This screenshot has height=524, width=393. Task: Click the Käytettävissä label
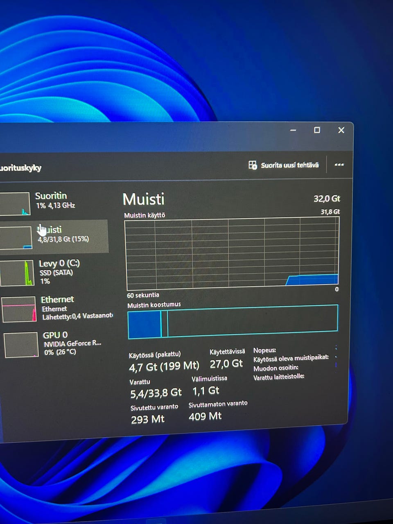coord(228,352)
